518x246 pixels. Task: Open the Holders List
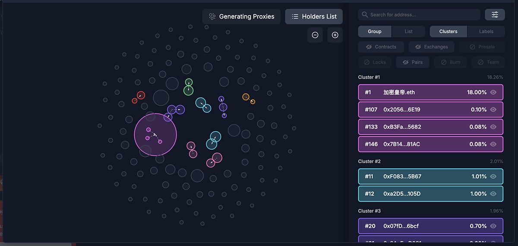(314, 16)
